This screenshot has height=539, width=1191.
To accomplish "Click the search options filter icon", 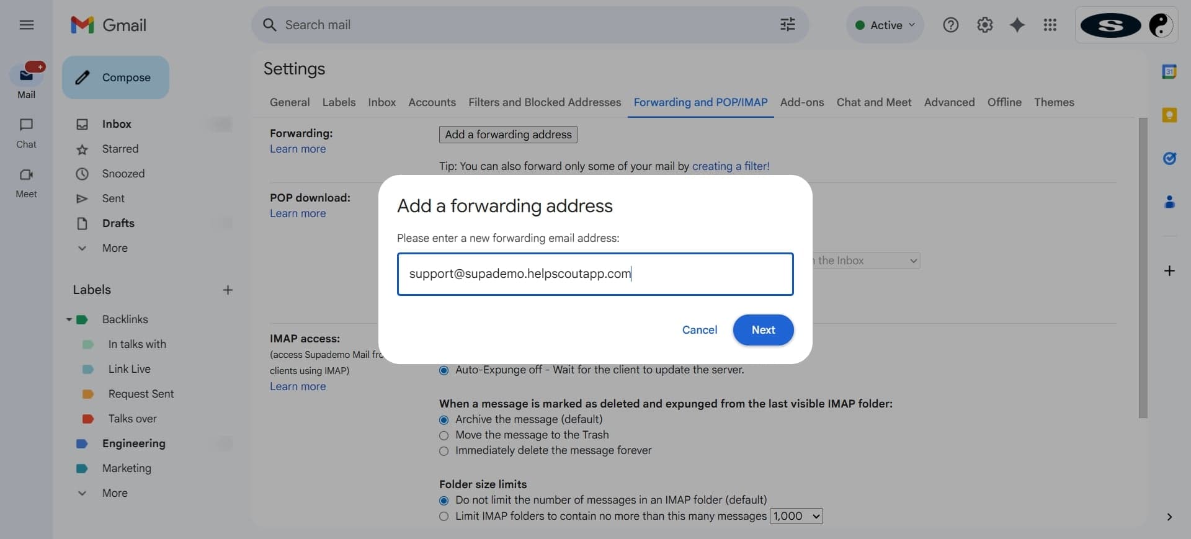I will pos(787,25).
